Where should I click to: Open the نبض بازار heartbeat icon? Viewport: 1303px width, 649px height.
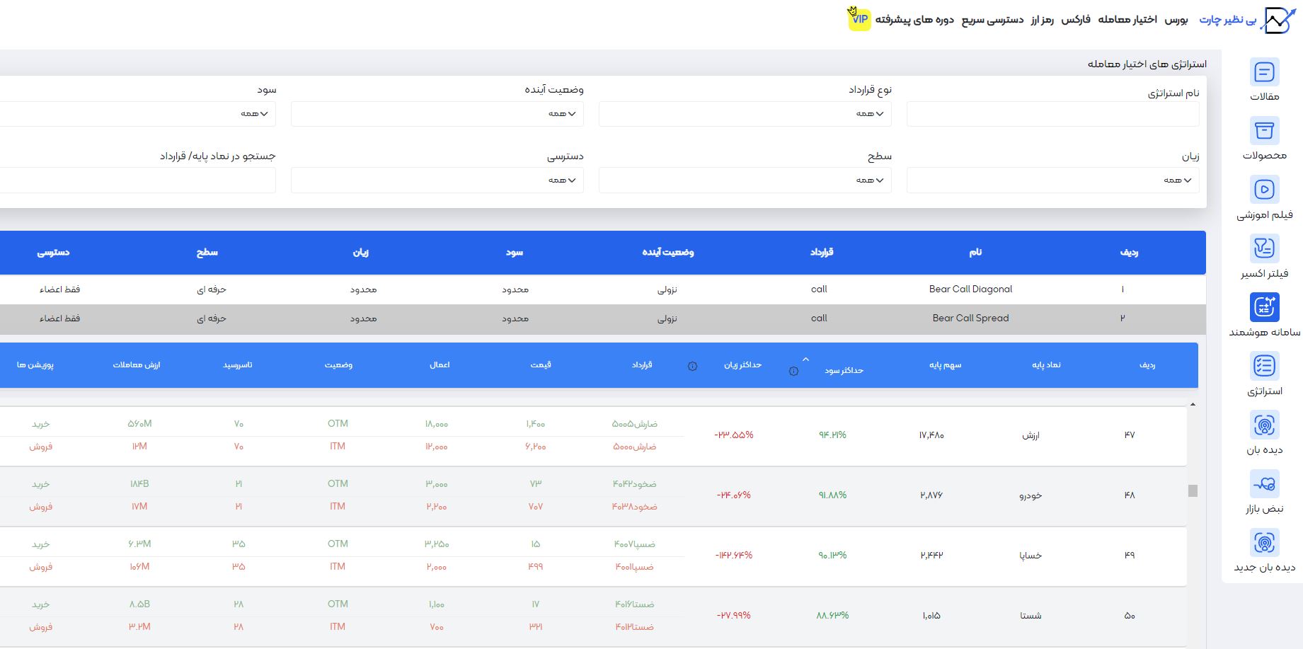tap(1264, 484)
